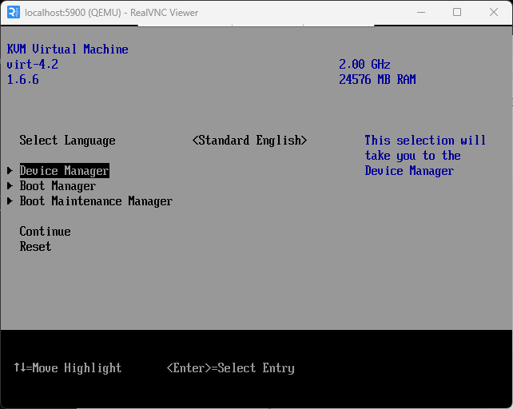Click the Select Language label

[67, 141]
